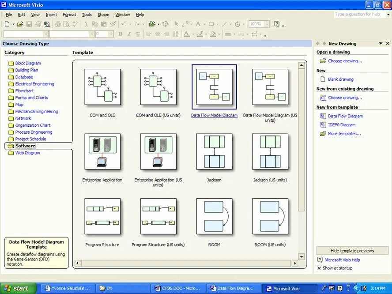Uncheck the Show at startup checkbox

319,268
